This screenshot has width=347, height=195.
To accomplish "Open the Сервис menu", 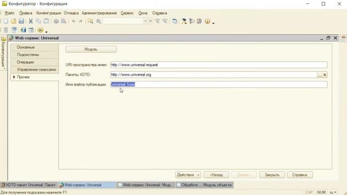I will 127,13.
